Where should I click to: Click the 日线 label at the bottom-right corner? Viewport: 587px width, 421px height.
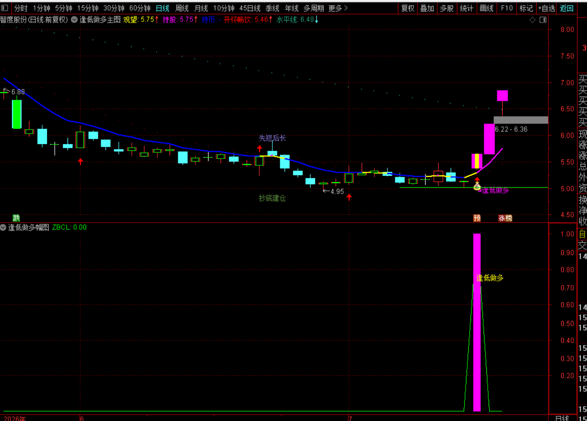coord(562,418)
